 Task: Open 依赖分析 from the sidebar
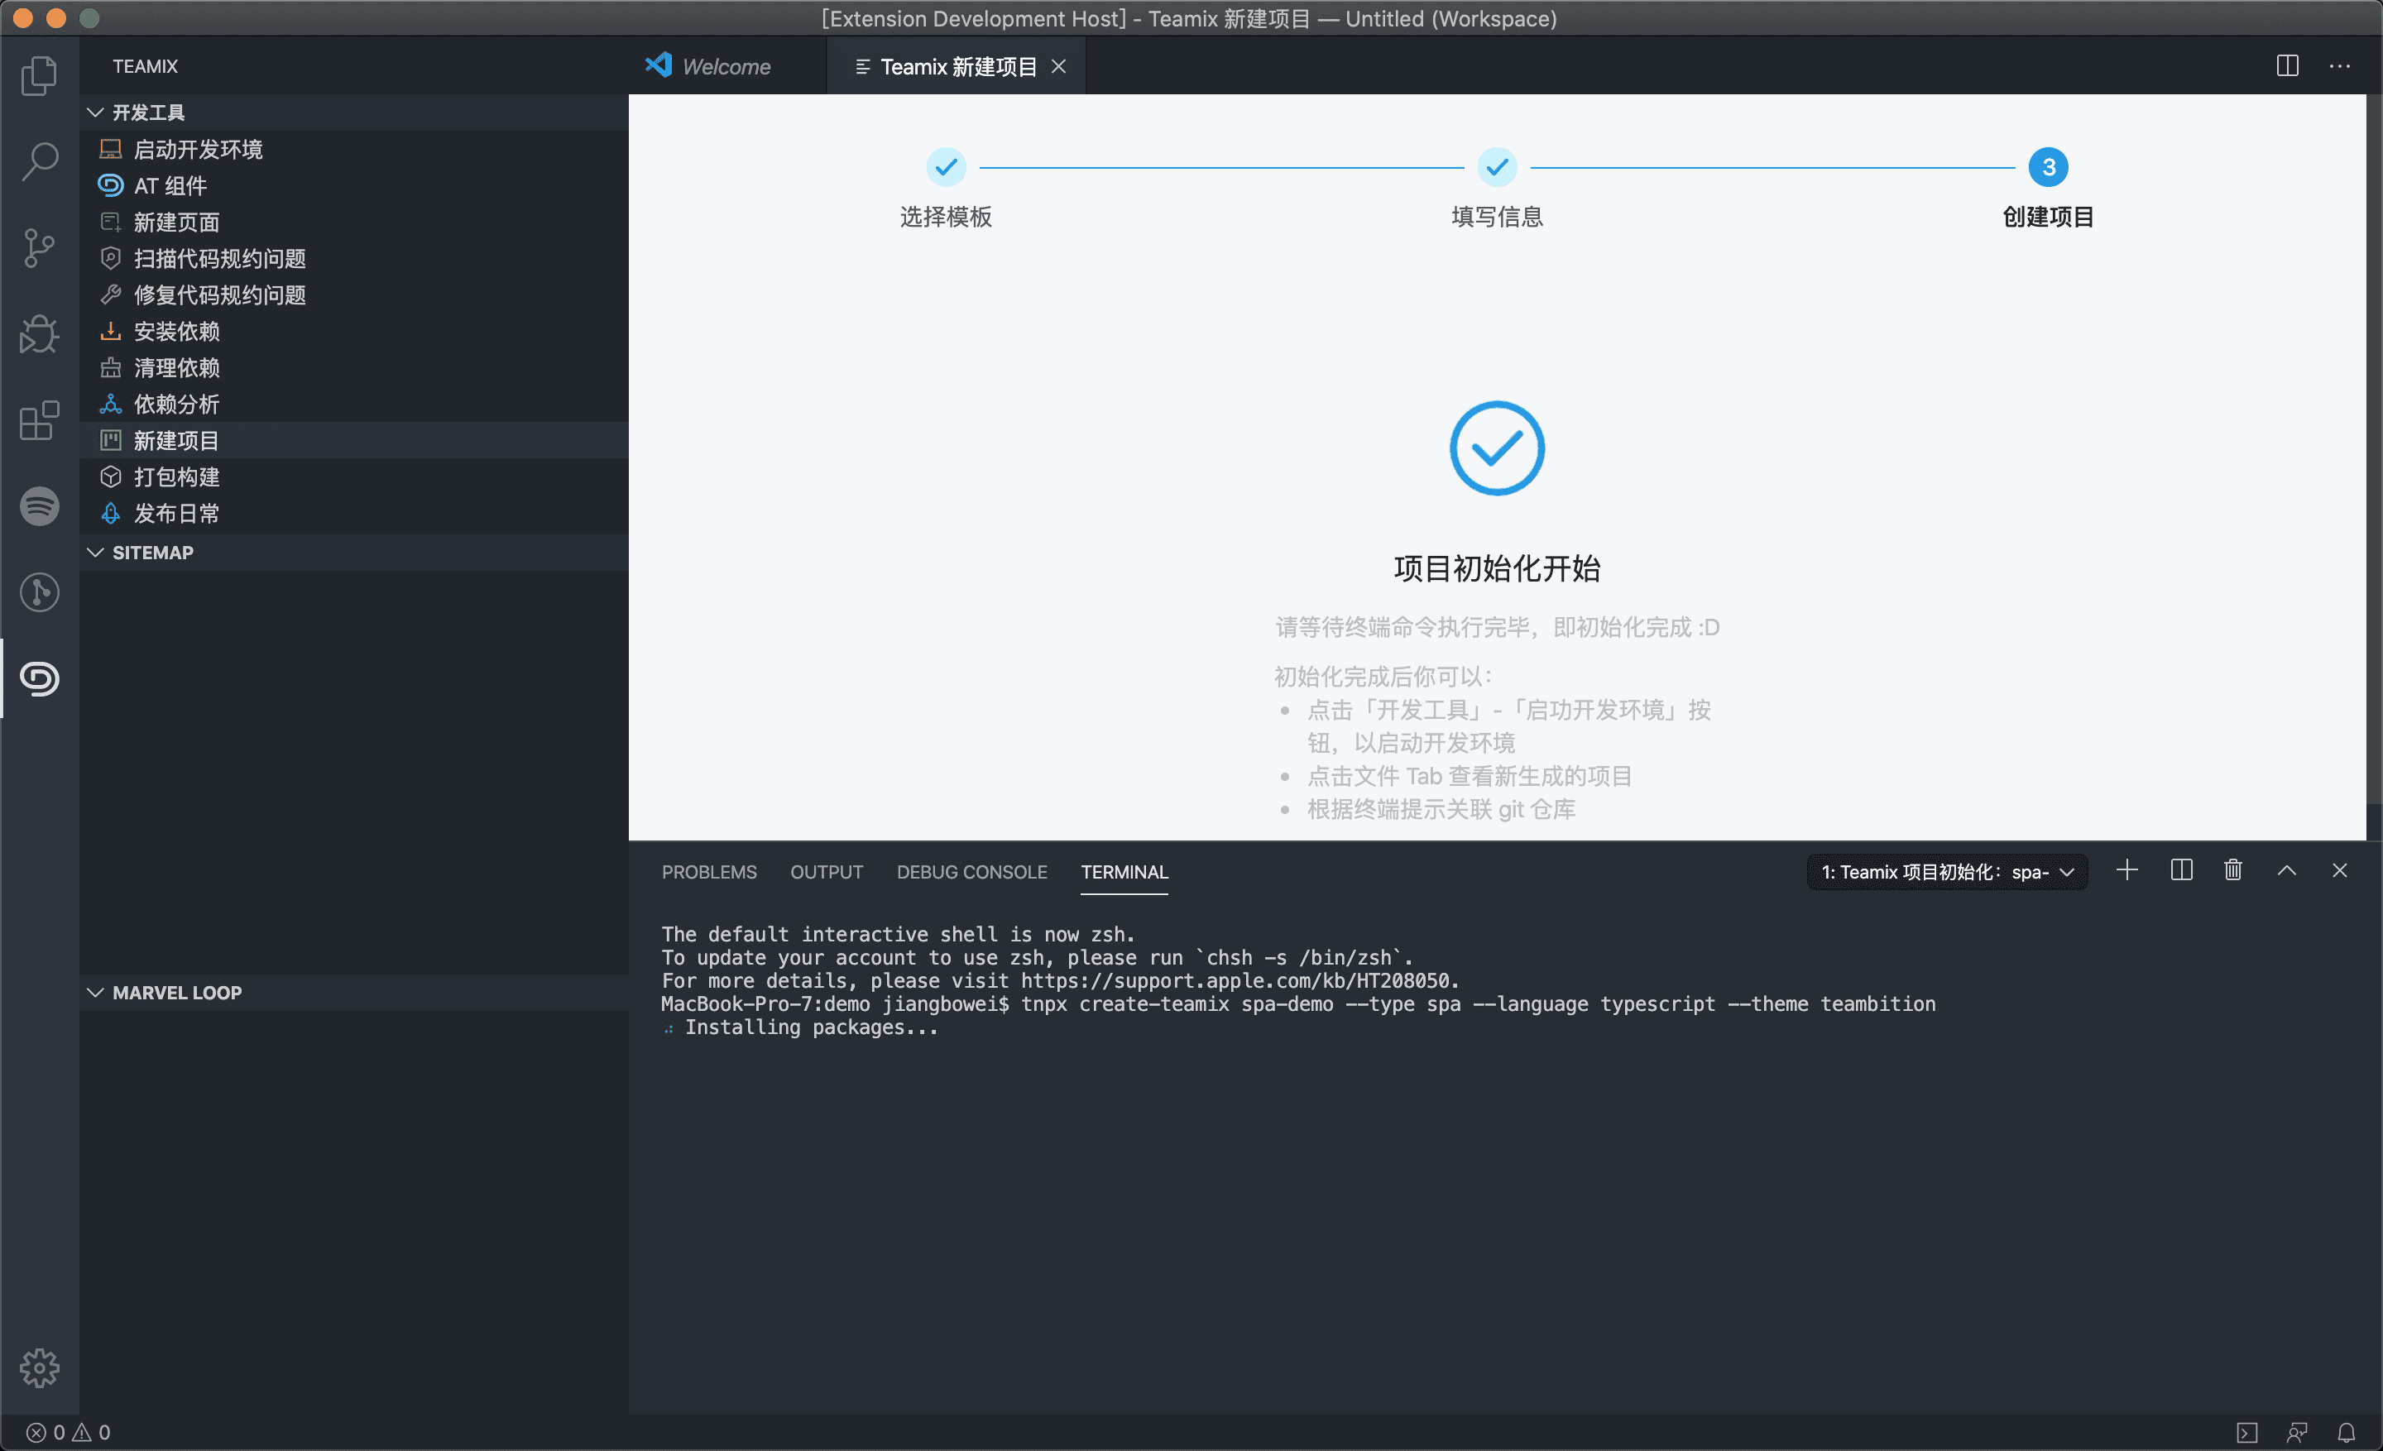354,404
